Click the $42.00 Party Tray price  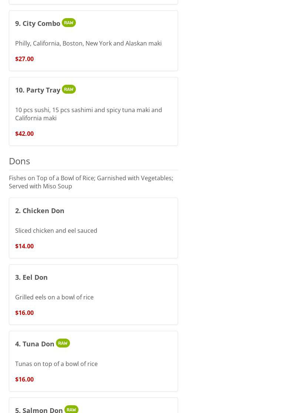coord(24,134)
